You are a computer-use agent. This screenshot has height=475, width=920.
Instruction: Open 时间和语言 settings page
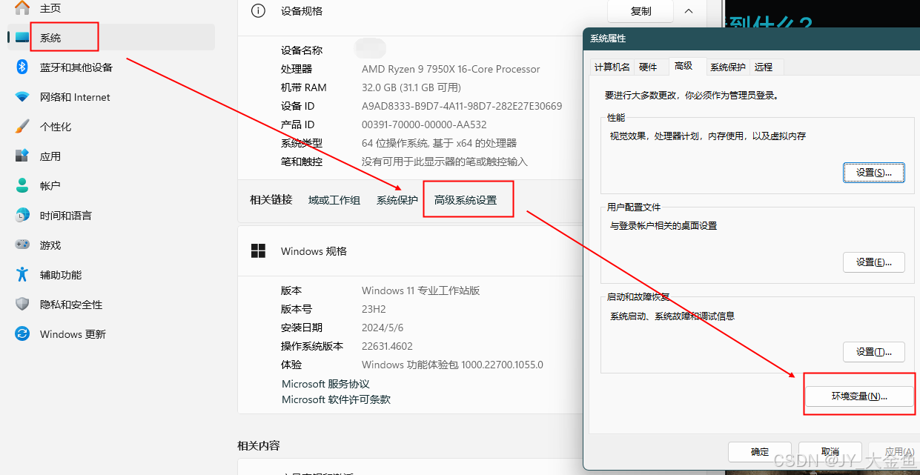(x=111, y=215)
